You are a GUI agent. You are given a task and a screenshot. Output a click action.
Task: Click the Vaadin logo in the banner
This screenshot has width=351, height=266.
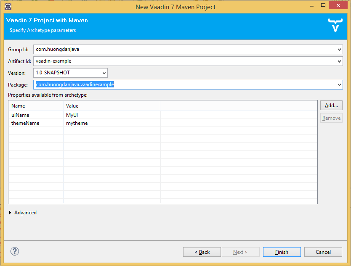coord(335,25)
